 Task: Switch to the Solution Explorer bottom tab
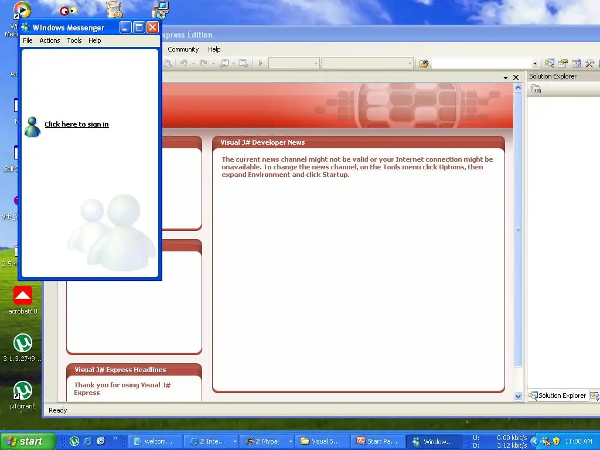click(x=558, y=396)
